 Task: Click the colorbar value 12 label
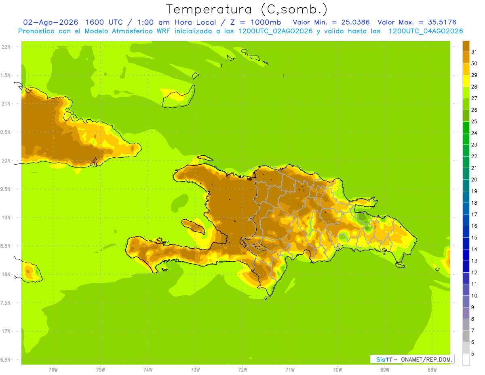point(474,273)
